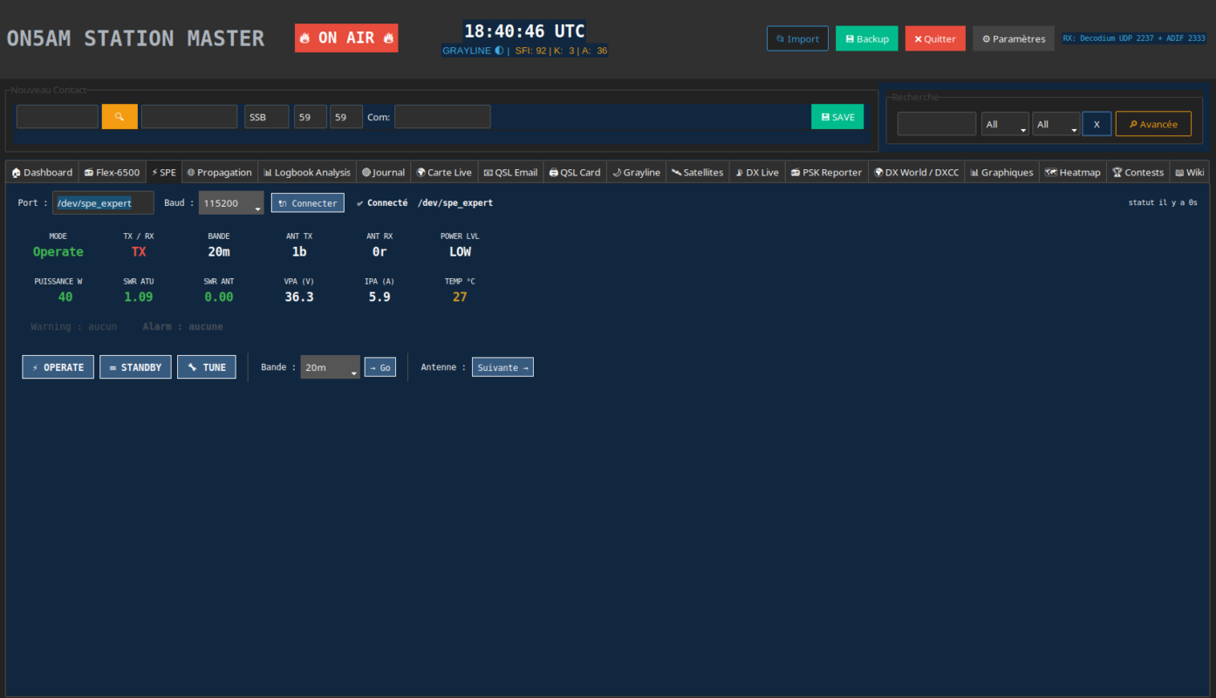Click the orange callsign search magnifier icon
This screenshot has height=698, width=1216.
[x=120, y=117]
